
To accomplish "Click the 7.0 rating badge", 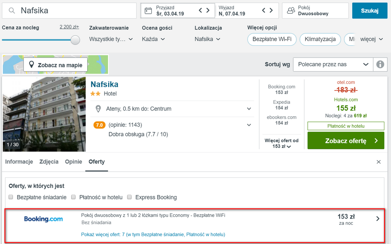I will (99, 125).
